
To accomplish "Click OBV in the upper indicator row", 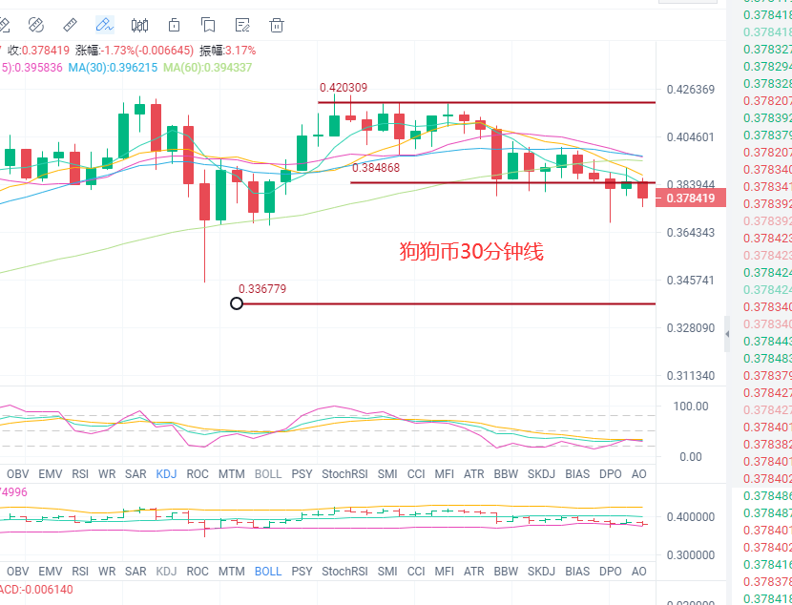I will 18,473.
